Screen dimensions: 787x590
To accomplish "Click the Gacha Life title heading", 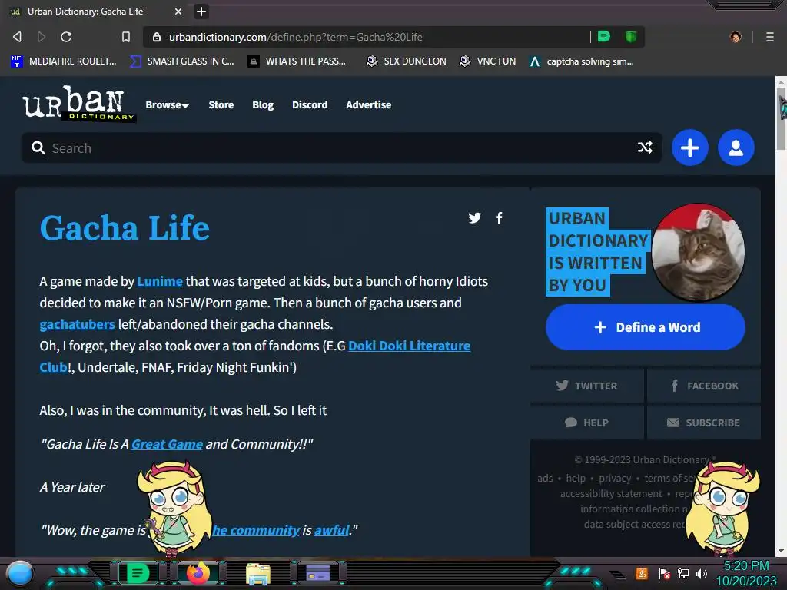I will point(125,227).
